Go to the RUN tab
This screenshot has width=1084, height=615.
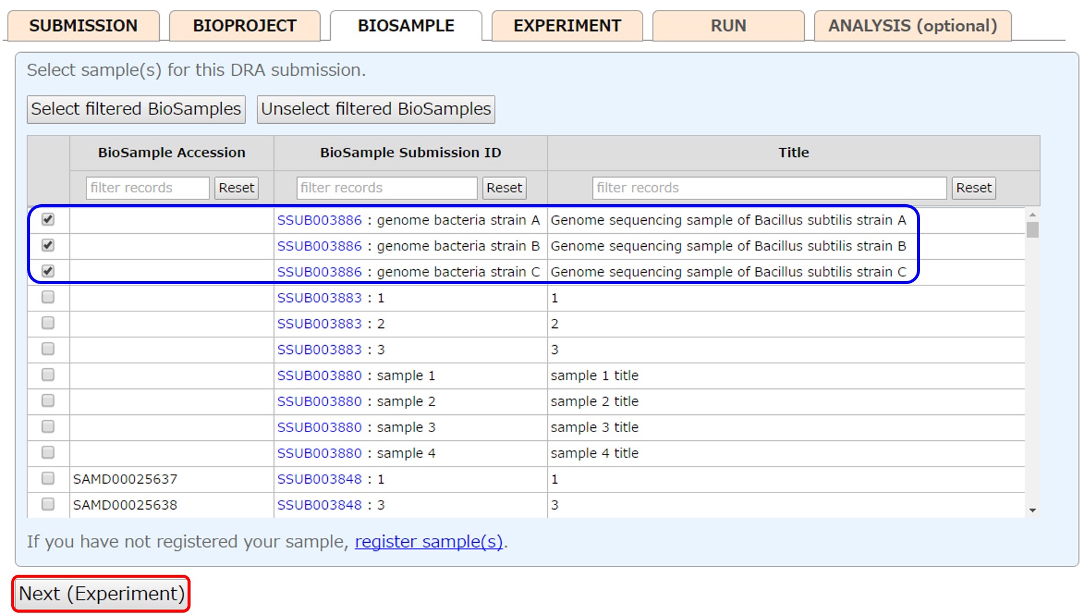pyautogui.click(x=728, y=26)
